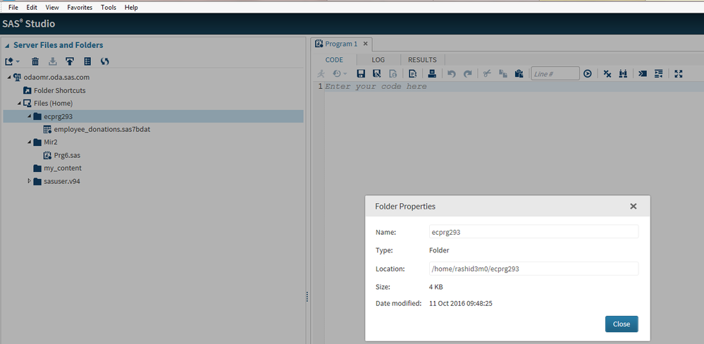Click the program summary page icon
This screenshot has width=704, height=344.
[x=393, y=73]
